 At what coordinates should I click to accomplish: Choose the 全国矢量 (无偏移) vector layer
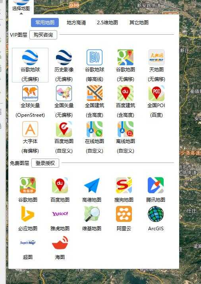[64, 101]
